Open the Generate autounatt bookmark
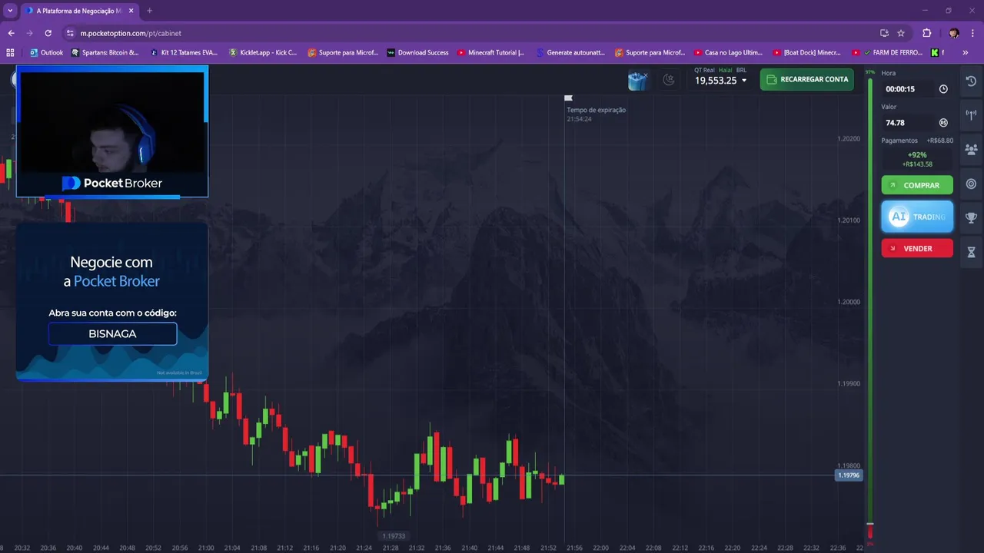This screenshot has width=984, height=553. click(570, 53)
